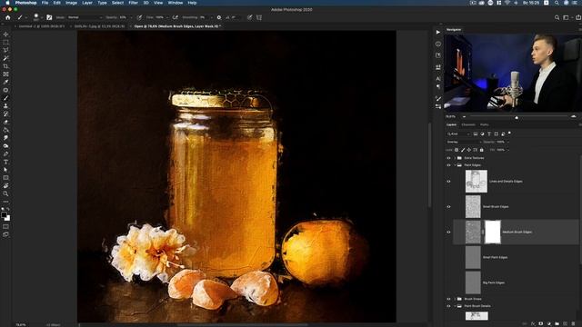582x327 pixels.
Task: Open the Filter menu
Action: [134, 3]
